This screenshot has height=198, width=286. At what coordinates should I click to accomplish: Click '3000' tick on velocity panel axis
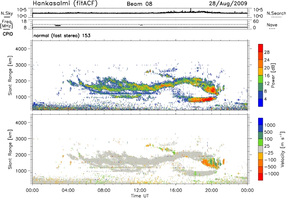[21, 139]
